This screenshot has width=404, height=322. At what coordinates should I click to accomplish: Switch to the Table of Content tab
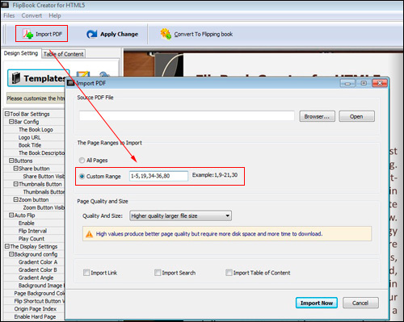tap(64, 54)
